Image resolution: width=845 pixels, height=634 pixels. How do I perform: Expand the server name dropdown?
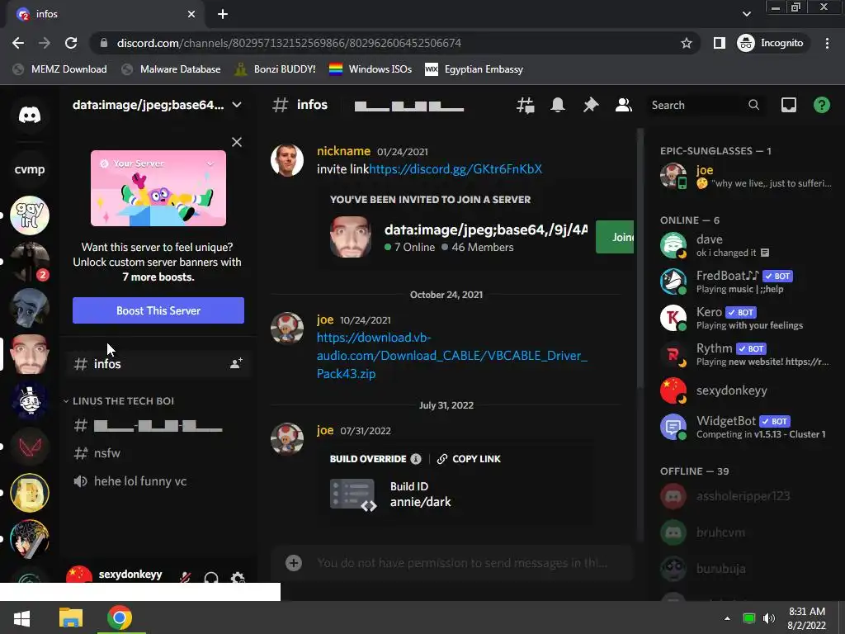[x=237, y=105]
